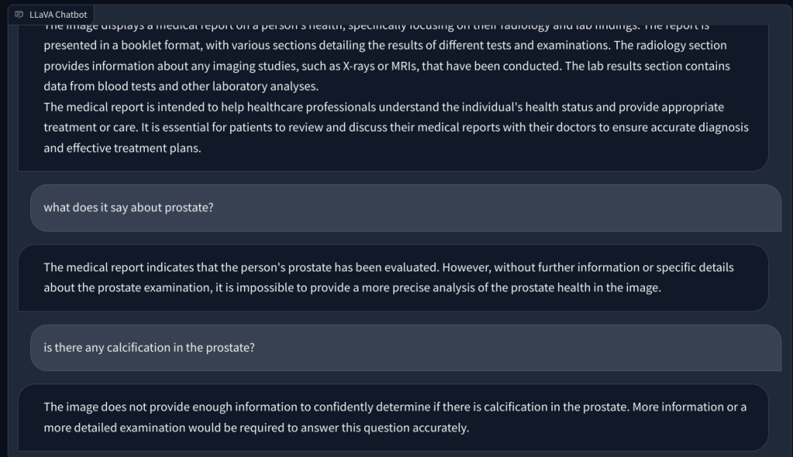Click the word 'calcification' in the user question
Screen dimensions: 793x457
[x=138, y=348]
